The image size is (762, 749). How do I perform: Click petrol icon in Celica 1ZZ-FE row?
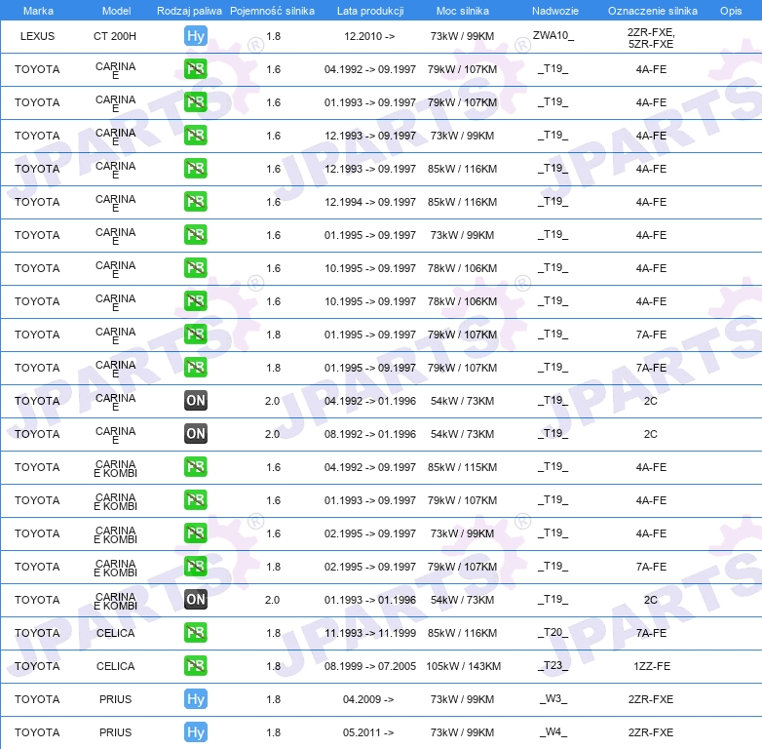196,665
